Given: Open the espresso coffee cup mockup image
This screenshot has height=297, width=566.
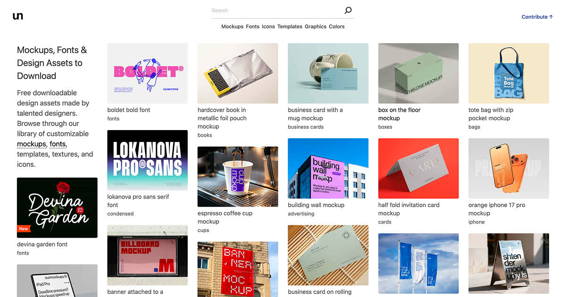Looking at the screenshot, I should click(x=238, y=177).
